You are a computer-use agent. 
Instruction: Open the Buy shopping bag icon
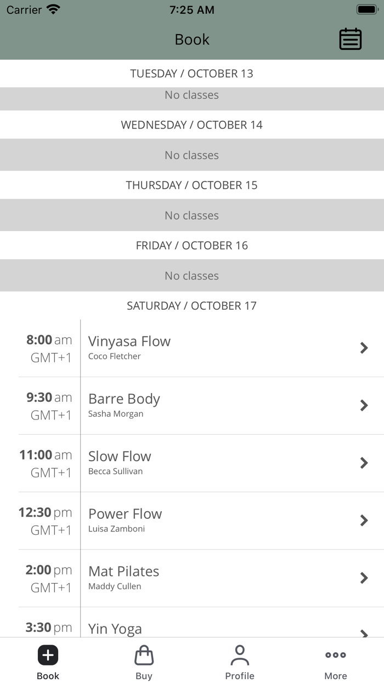coord(144,655)
